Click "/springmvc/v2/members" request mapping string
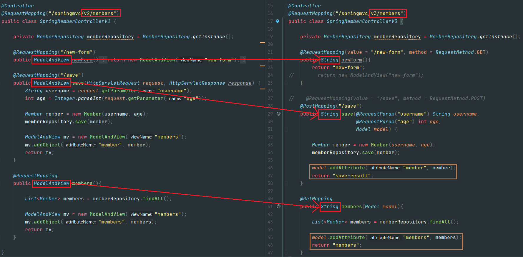 [82, 14]
